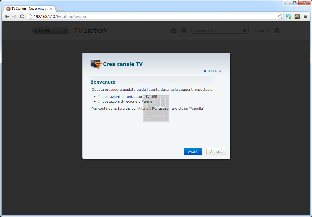Click the TV Station logo
The image size is (312, 217).
click(90, 30)
